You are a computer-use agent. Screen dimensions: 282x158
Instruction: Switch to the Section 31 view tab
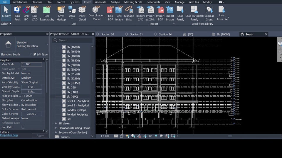pos(136,34)
